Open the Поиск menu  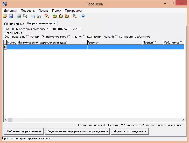tap(57, 11)
